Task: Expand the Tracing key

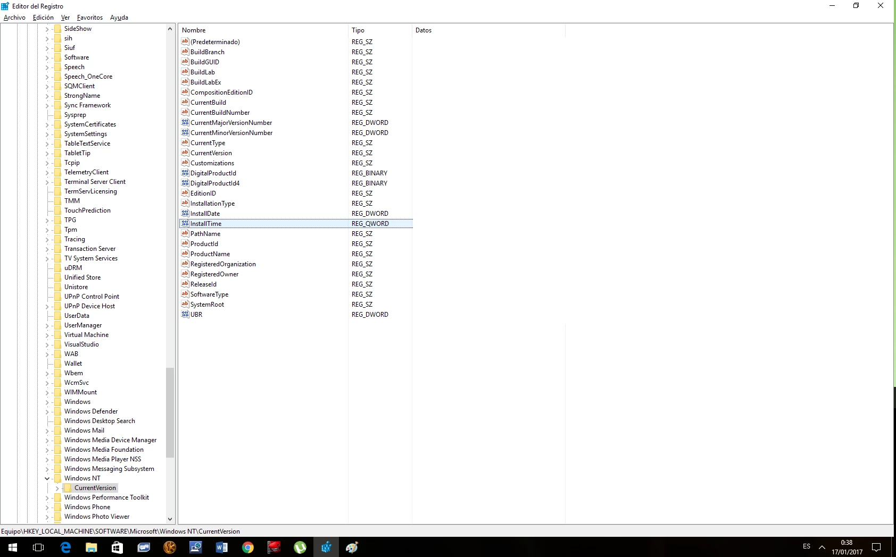Action: pos(47,239)
